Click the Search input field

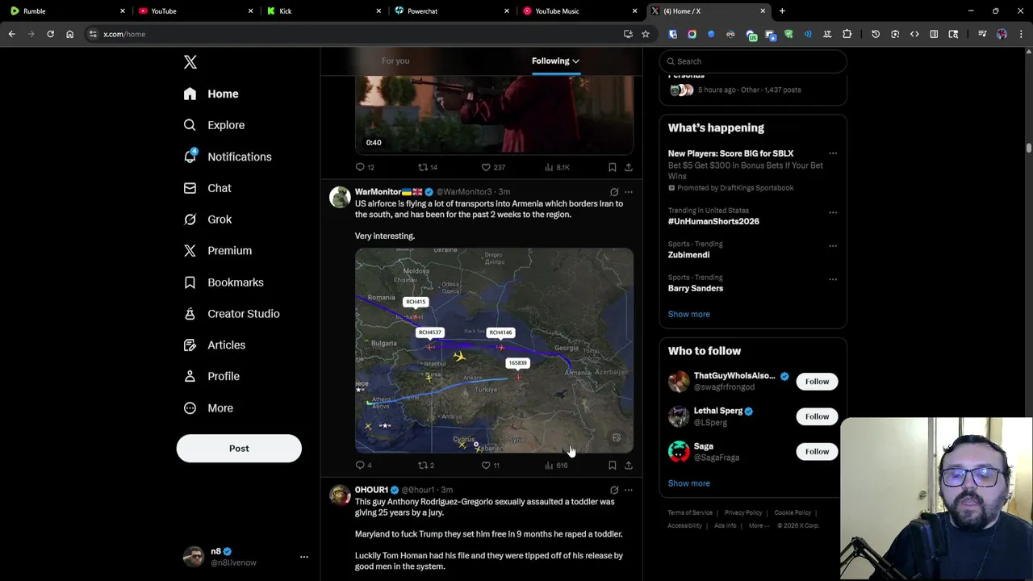point(753,61)
